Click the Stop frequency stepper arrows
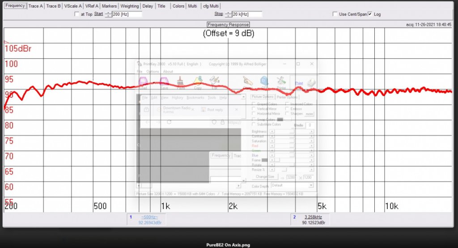This screenshot has width=458, height=248. 228,14
